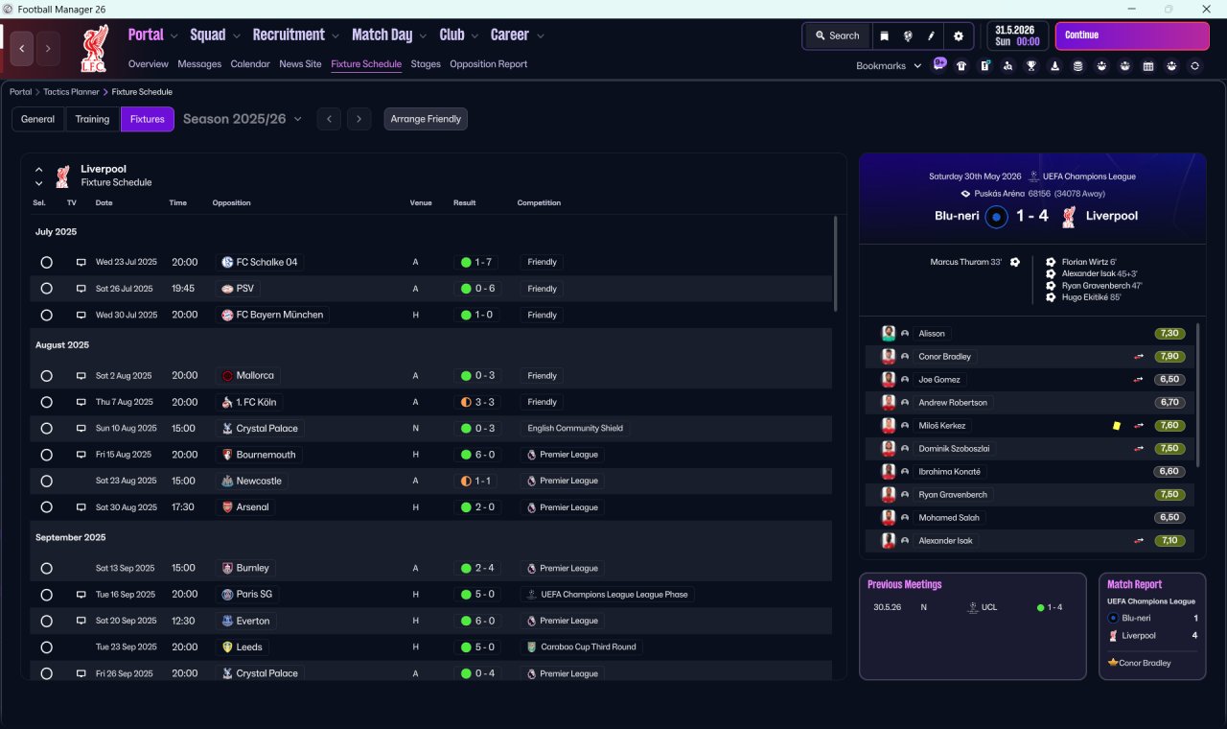1227x729 pixels.
Task: Click the substitution arrows icon on the Joe Gomez row
Action: 1138,380
